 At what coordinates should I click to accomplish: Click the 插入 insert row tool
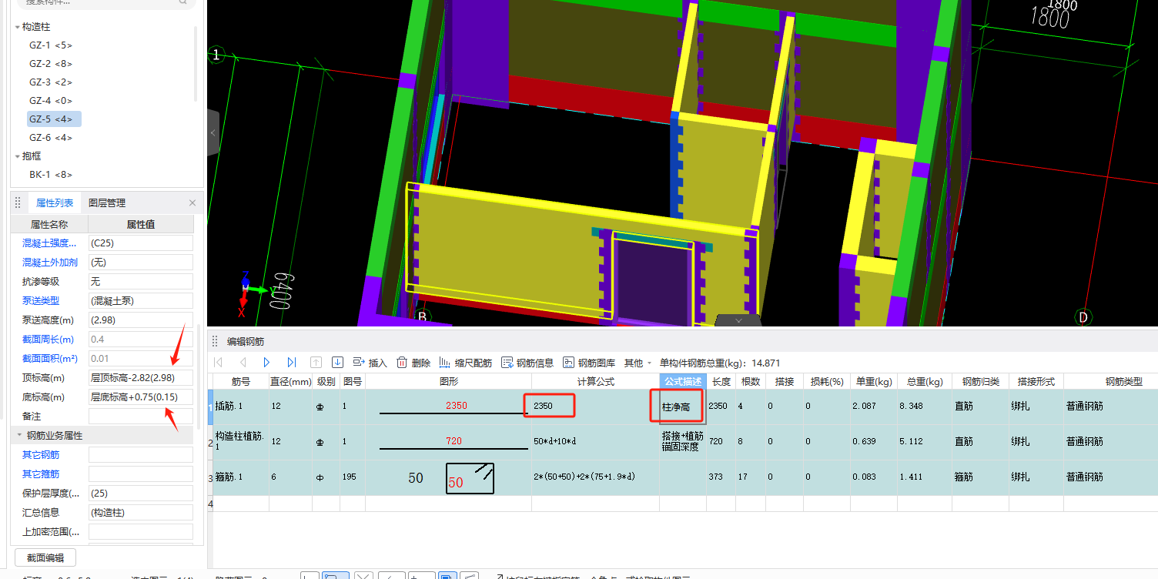370,363
